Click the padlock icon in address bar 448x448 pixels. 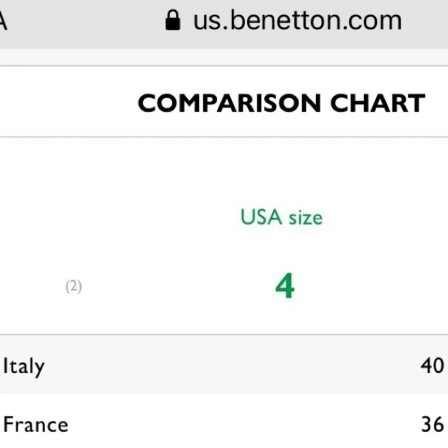[172, 21]
